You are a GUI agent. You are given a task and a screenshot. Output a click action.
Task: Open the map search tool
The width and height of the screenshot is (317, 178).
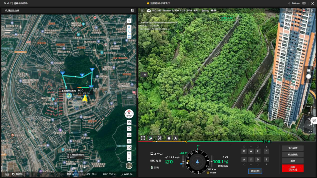tap(129, 21)
